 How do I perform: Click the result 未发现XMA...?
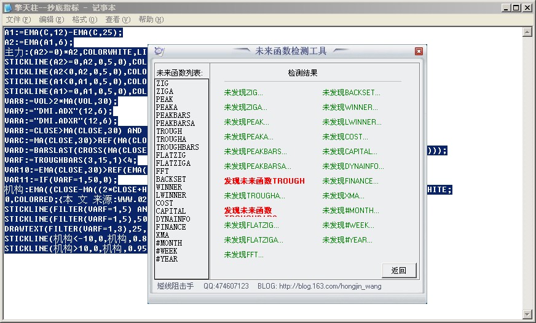[x=343, y=196]
